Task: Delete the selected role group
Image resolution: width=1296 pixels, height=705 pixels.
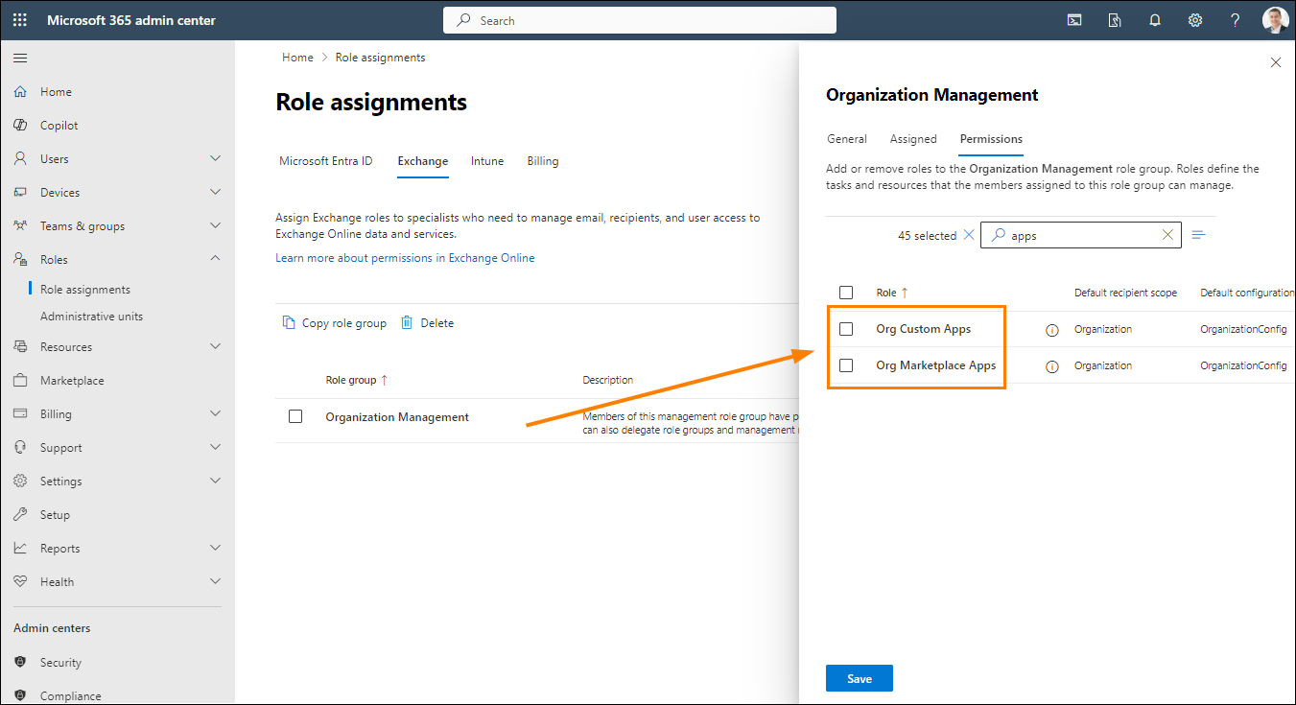Action: pos(428,323)
